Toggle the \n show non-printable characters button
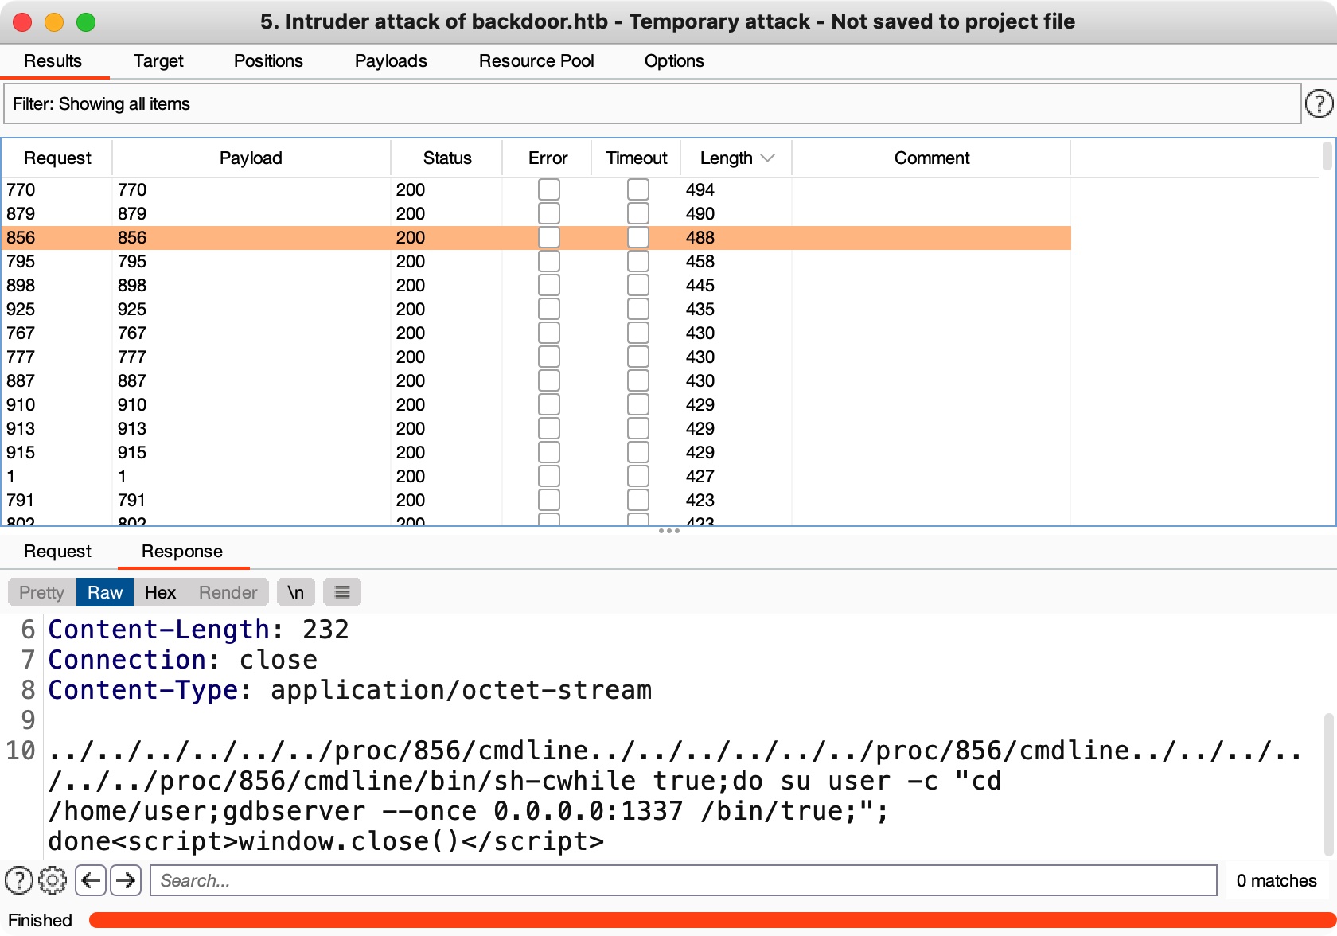This screenshot has height=936, width=1337. [x=296, y=592]
